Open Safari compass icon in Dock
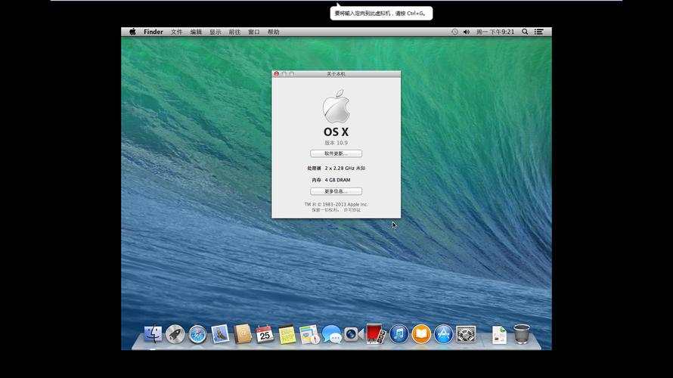This screenshot has height=378, width=673. point(197,334)
